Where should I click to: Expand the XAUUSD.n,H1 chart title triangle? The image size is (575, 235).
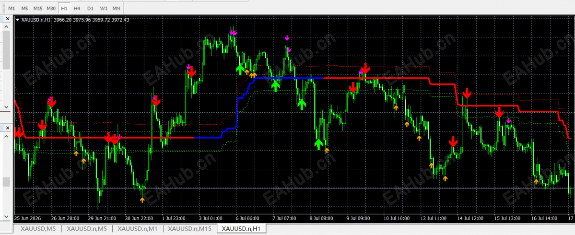[17, 20]
